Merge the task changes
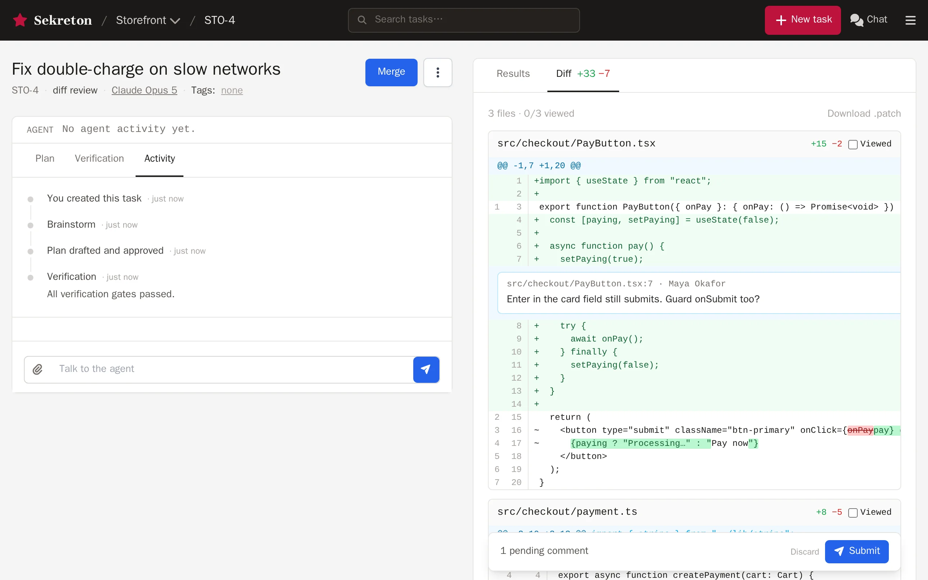This screenshot has height=580, width=928. click(391, 72)
